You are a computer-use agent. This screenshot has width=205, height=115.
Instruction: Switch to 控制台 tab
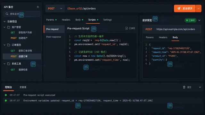pyautogui.click(x=9, y=87)
